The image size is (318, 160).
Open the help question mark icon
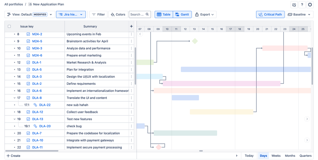(302, 5)
